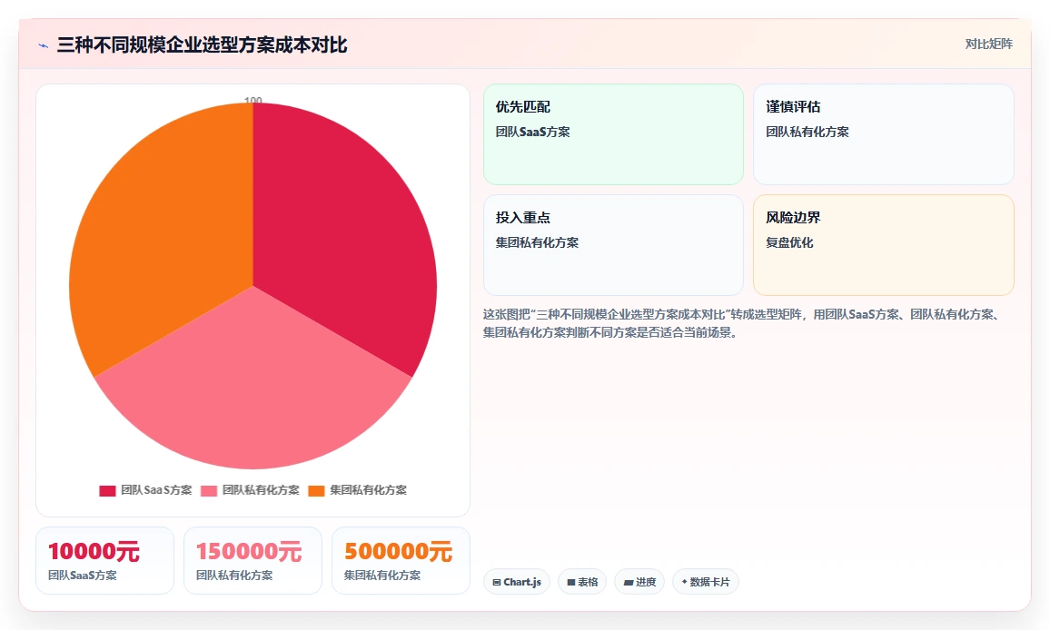Click 团队SaaS方案 caption under 10000元
1050x630 pixels.
click(x=83, y=576)
